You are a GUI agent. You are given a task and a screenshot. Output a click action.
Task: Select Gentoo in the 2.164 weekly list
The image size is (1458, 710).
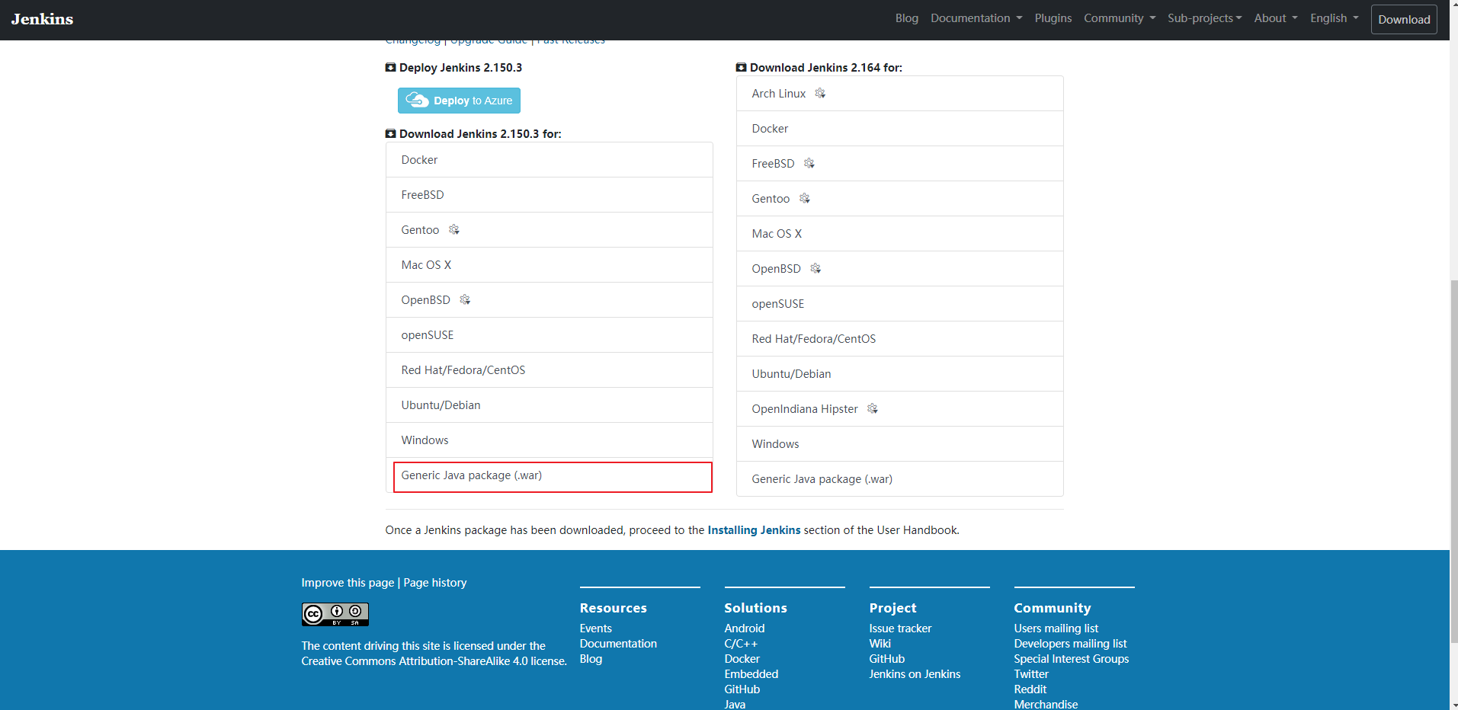tap(900, 199)
